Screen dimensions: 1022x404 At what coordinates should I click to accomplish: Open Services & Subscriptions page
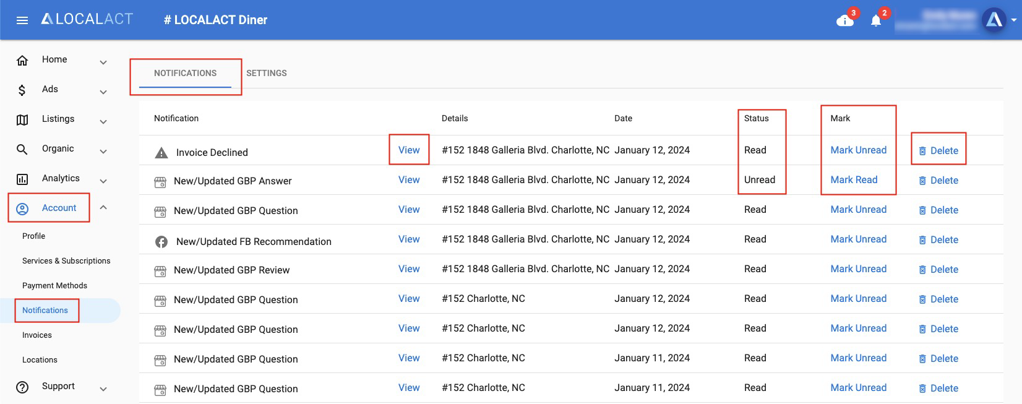pyautogui.click(x=66, y=261)
